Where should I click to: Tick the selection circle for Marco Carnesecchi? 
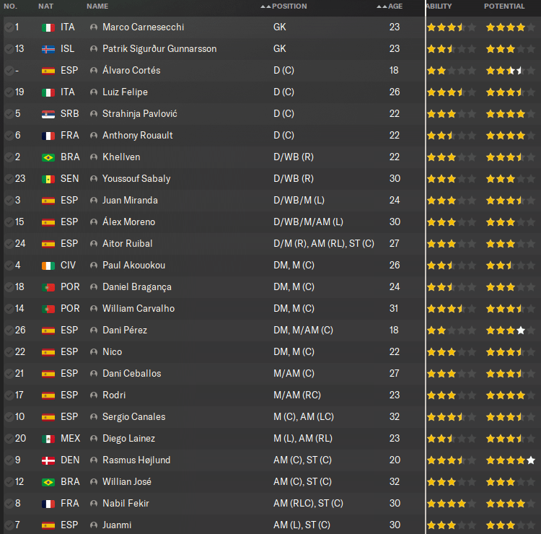point(9,27)
